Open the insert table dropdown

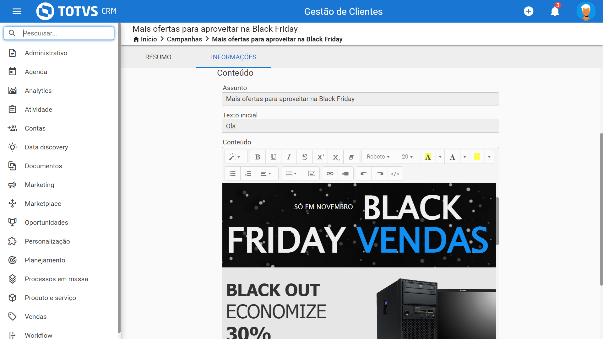[x=291, y=174]
